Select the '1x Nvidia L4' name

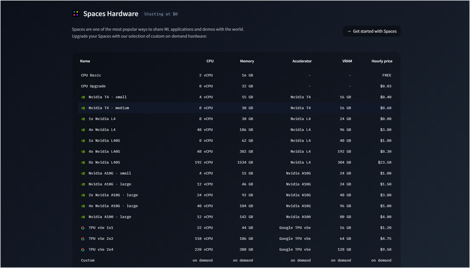pyautogui.click(x=102, y=119)
